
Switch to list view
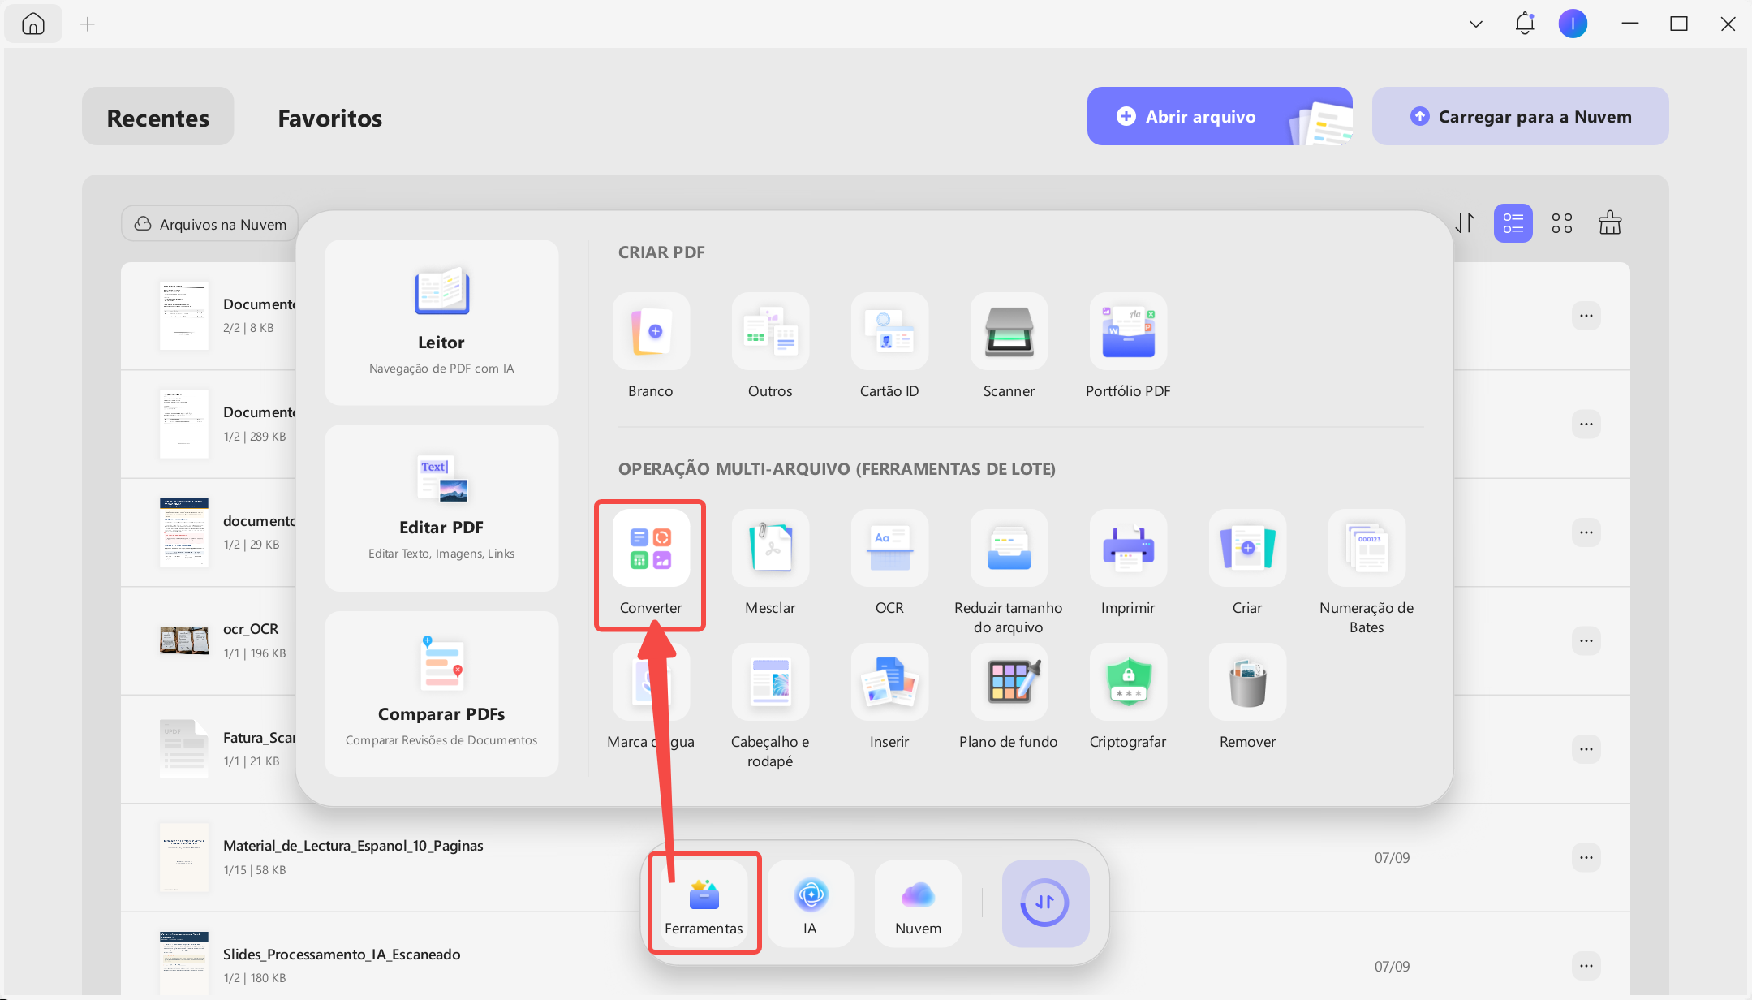[1513, 223]
